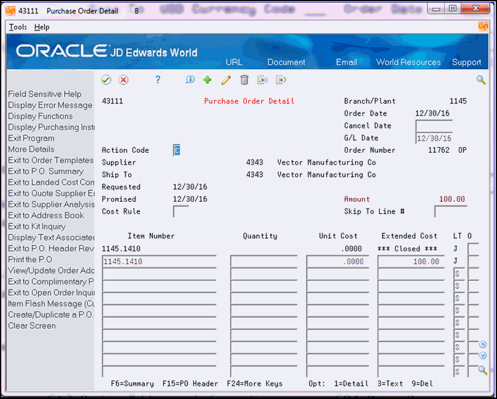Click F15=PO Header function key text
Screen dimensions: 497x399
click(x=190, y=384)
